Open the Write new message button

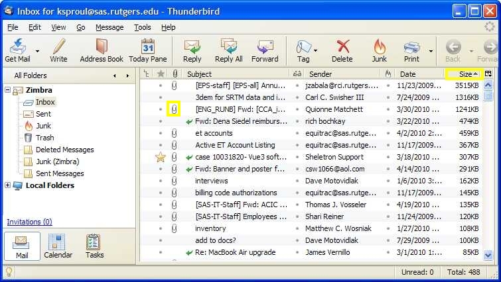pyautogui.click(x=59, y=50)
